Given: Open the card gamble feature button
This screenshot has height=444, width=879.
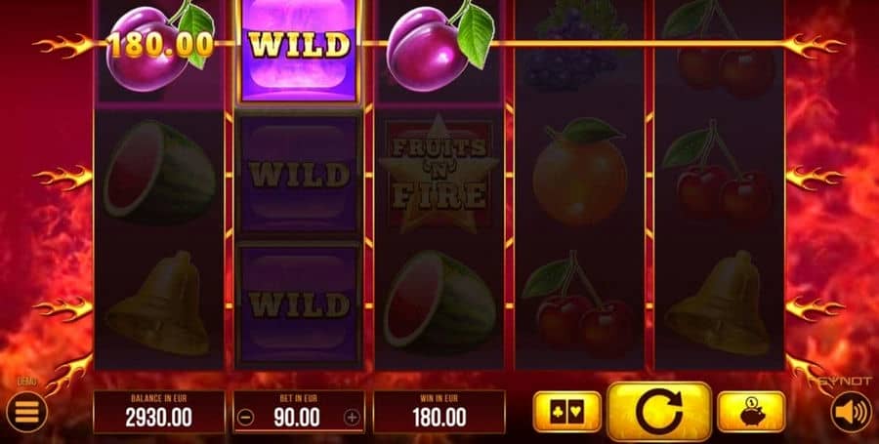Looking at the screenshot, I should (x=566, y=412).
